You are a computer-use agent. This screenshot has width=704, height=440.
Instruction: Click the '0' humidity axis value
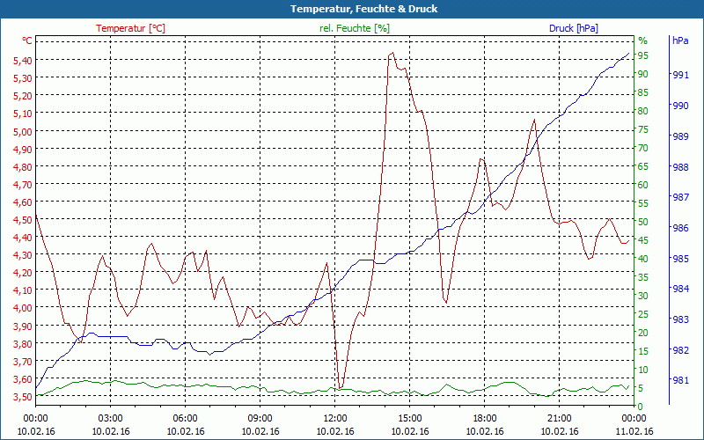tap(641, 407)
